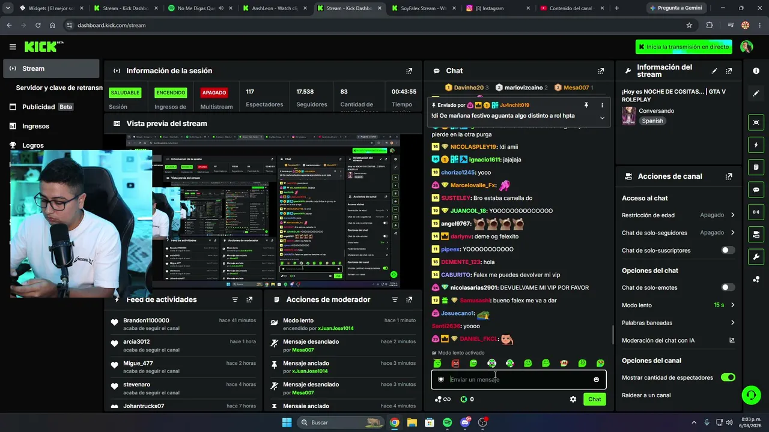The height and width of the screenshot is (432, 769).
Task: Pop out the Acciones de canal panel
Action: pyautogui.click(x=729, y=176)
